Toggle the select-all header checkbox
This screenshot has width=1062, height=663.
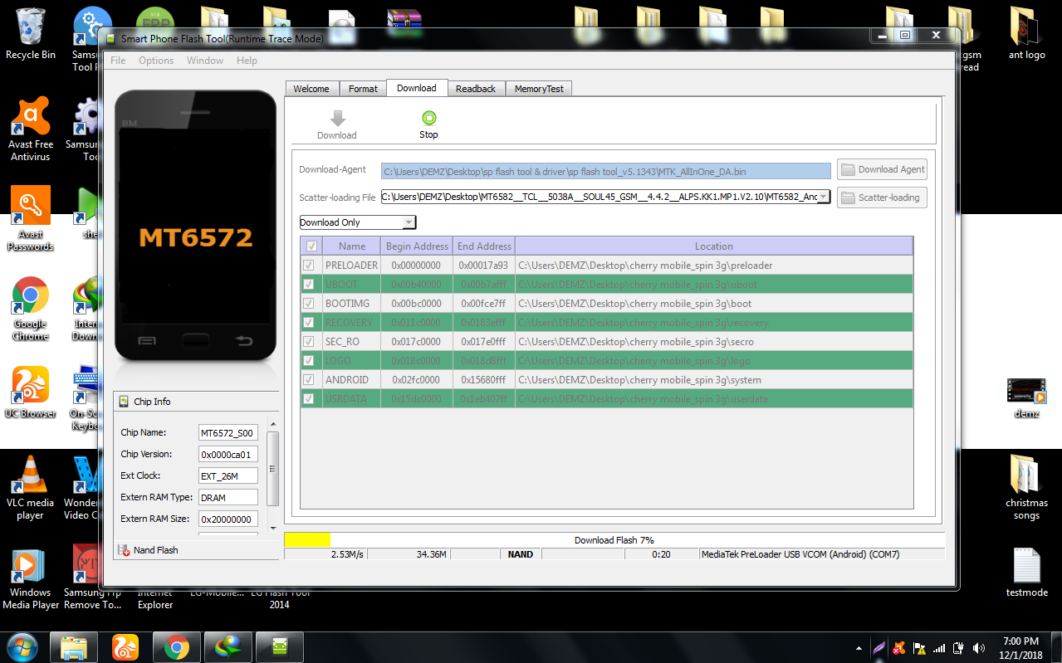pos(311,246)
